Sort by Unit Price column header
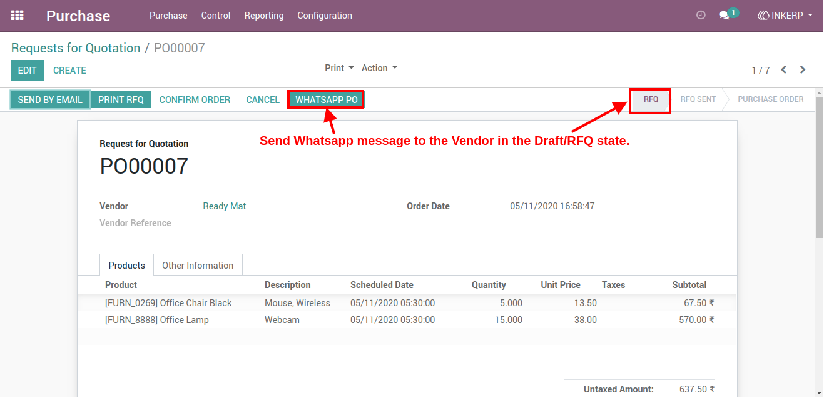The height and width of the screenshot is (398, 824). click(561, 285)
